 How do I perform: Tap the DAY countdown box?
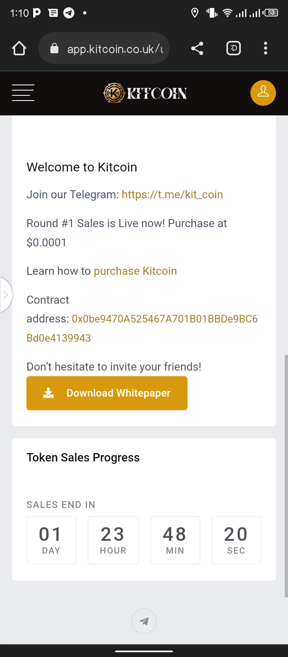pos(51,540)
